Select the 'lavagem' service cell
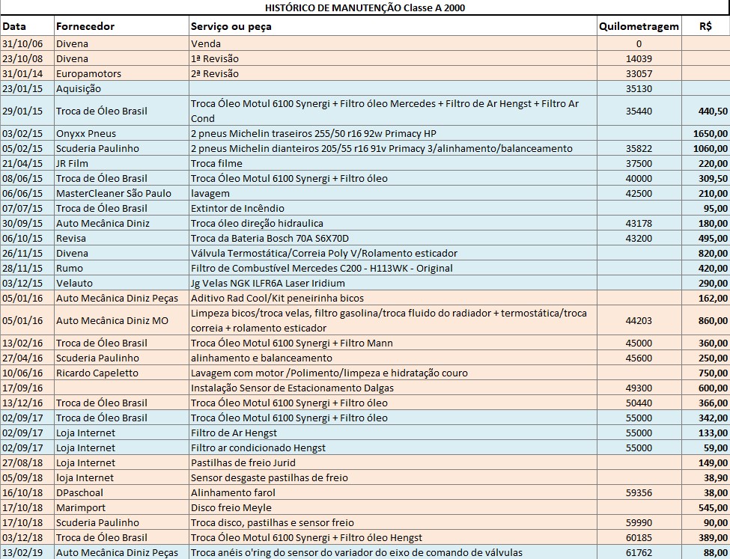Viewport: 730px width, 559px height. (393, 193)
